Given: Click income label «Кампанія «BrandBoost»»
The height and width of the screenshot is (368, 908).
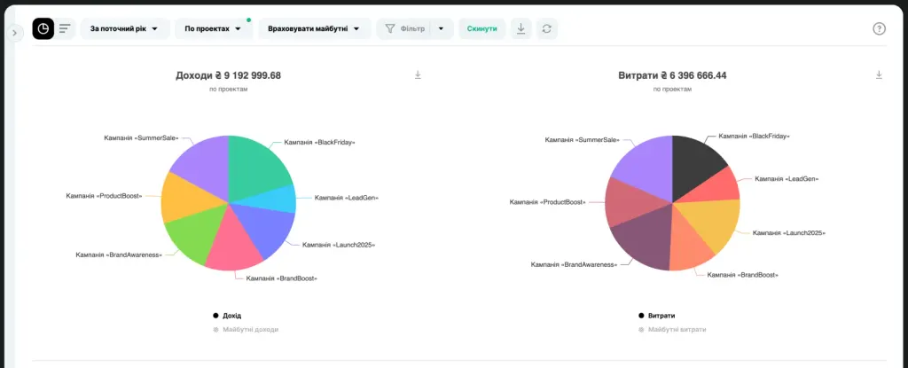Looking at the screenshot, I should click(281, 278).
